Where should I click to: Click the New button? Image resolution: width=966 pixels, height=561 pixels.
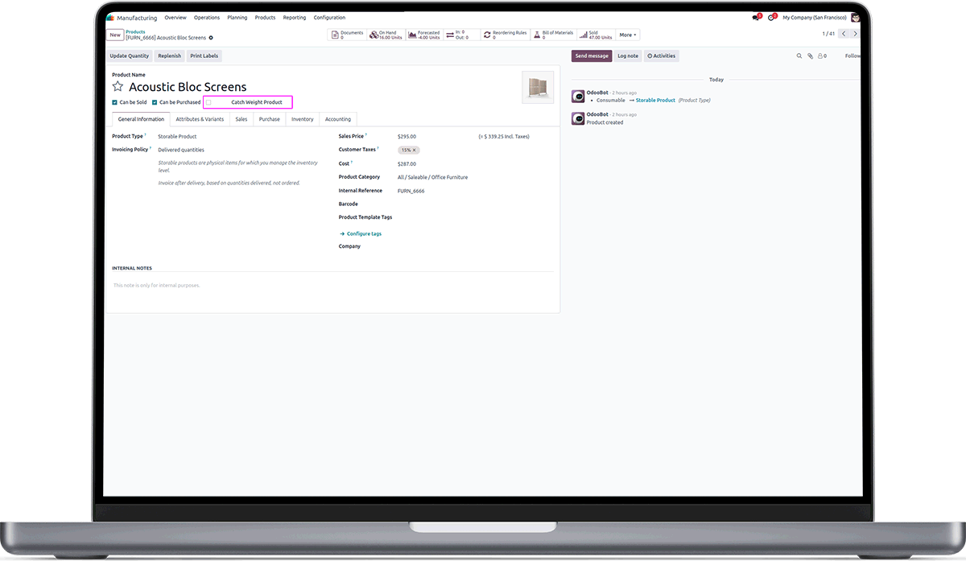[115, 35]
